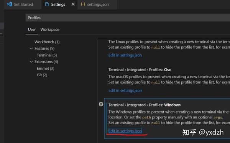Close the Settings tab
The height and width of the screenshot is (143, 230).
[x=73, y=4]
